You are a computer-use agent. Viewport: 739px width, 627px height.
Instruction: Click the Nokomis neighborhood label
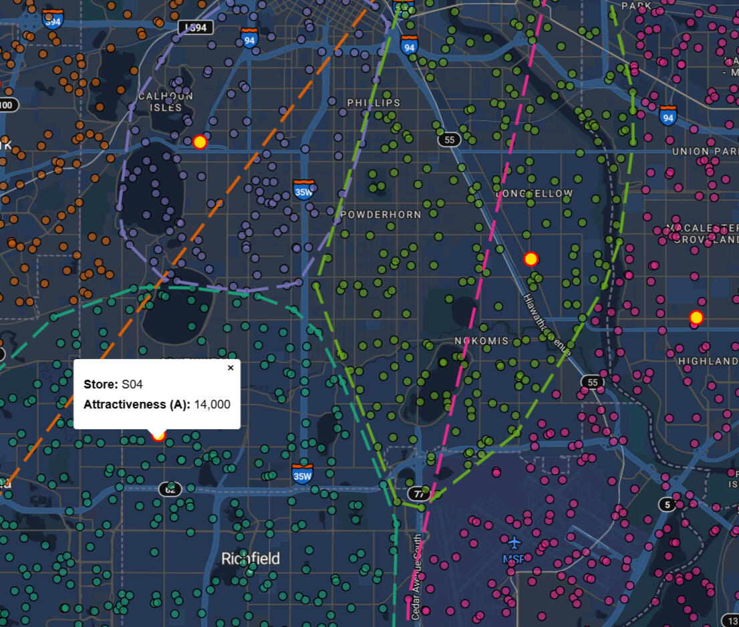coord(481,341)
